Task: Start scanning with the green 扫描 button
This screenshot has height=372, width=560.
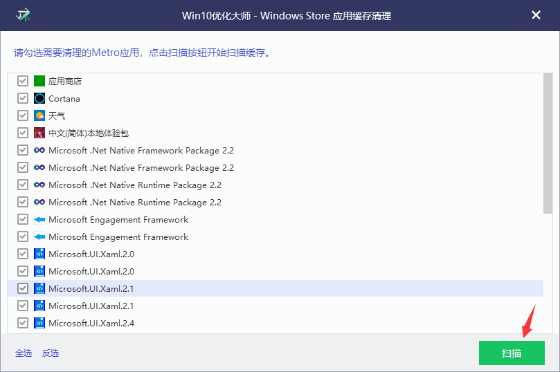Action: pyautogui.click(x=512, y=353)
